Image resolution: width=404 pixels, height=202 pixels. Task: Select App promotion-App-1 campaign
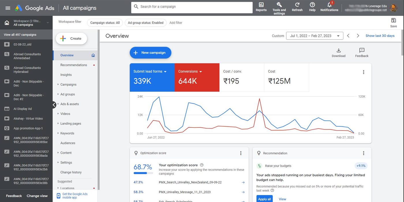[26, 128]
